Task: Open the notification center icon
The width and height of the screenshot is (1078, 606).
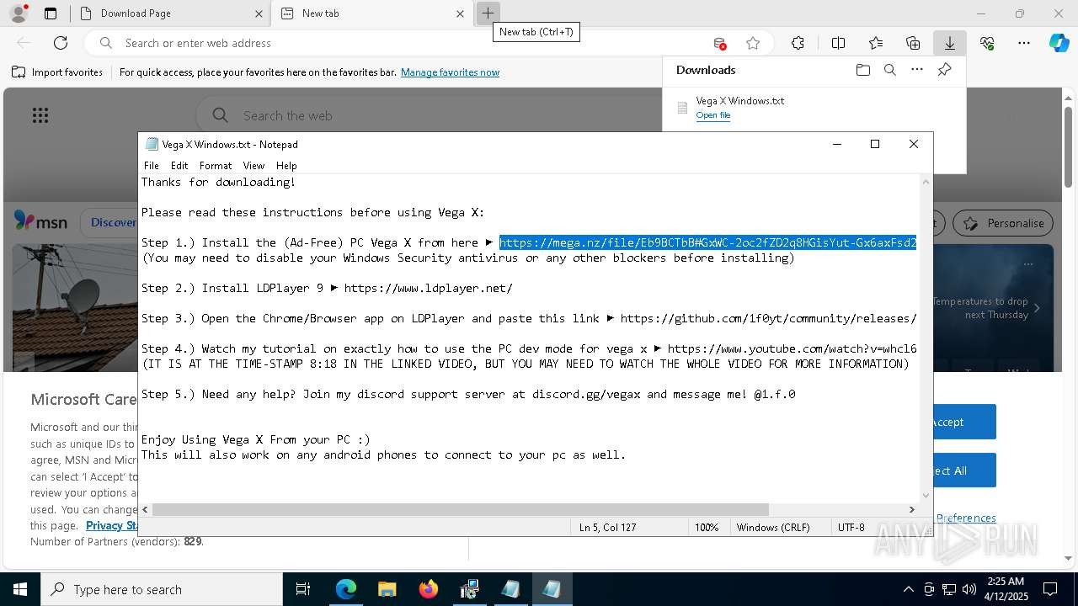Action: 1050,589
